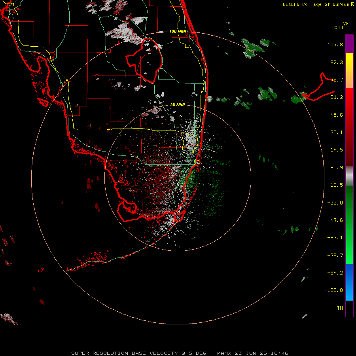Image resolution: width=356 pixels, height=356 pixels.
Task: Select the -47.6 velocity scale value
Action: (x=335, y=220)
